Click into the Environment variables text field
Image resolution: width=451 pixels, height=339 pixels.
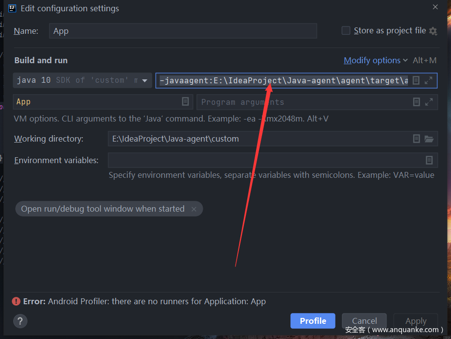click(264, 160)
